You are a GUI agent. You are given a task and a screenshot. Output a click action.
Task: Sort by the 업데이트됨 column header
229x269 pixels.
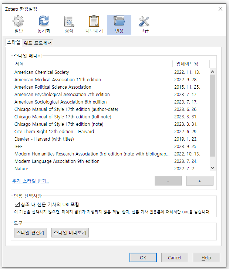pyautogui.click(x=191, y=64)
